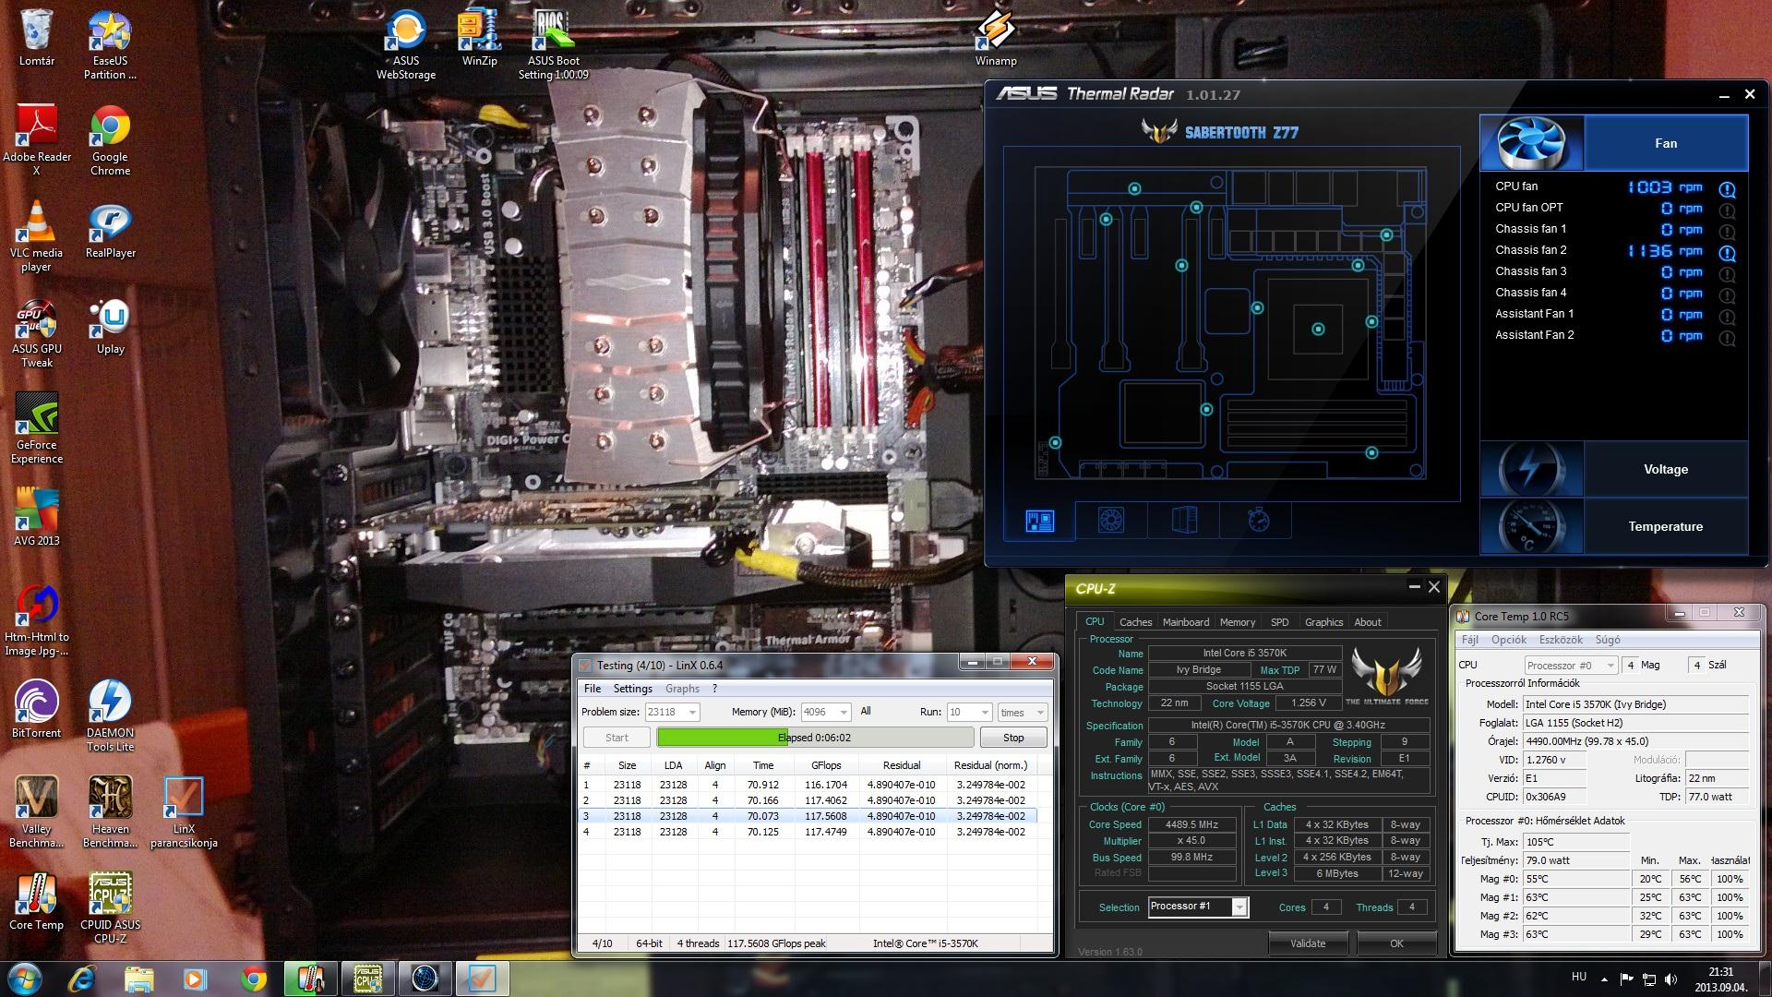1772x997 pixels.
Task: Open Settings menu in LinX
Action: [632, 689]
